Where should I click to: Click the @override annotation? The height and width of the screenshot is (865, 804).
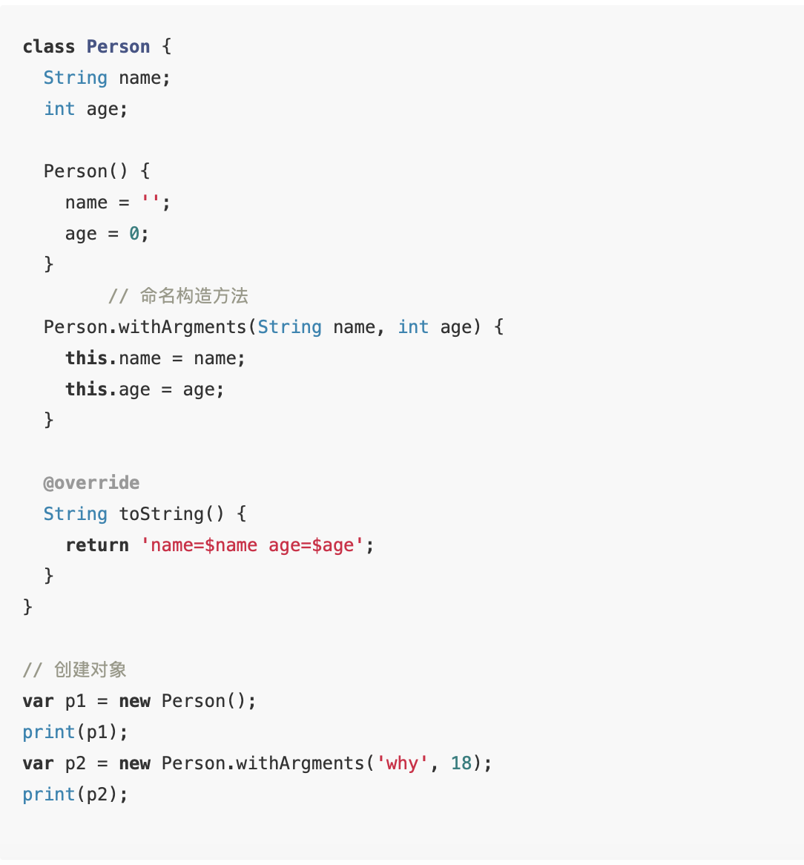(x=91, y=483)
